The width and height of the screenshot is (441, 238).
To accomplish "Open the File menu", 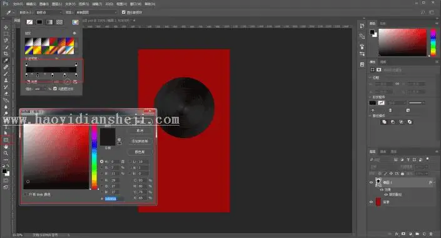I will 18,4.
